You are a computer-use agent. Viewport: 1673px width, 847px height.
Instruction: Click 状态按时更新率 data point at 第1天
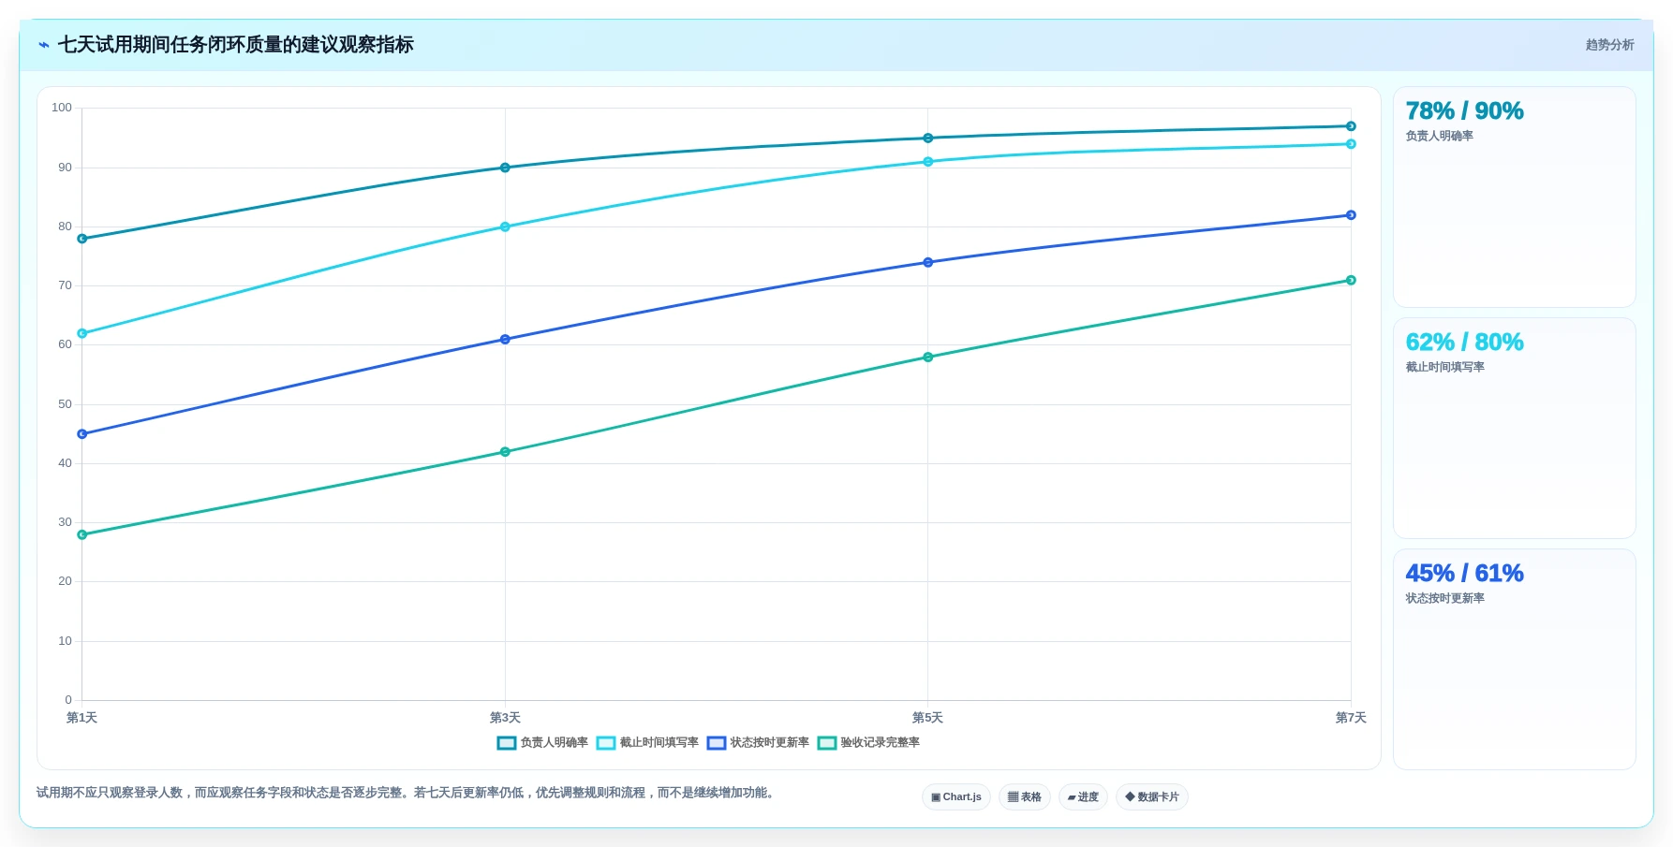coord(82,434)
